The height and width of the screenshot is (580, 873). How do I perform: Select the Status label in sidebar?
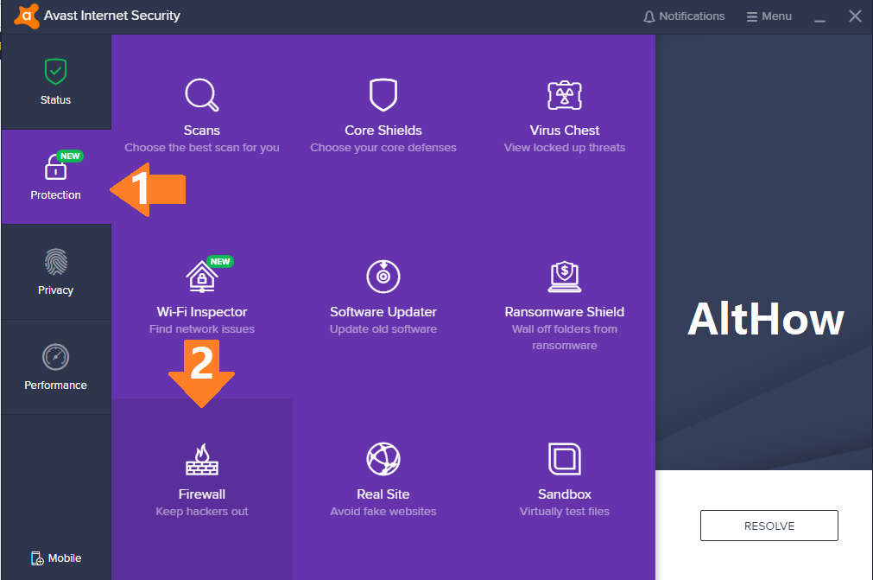[x=55, y=100]
